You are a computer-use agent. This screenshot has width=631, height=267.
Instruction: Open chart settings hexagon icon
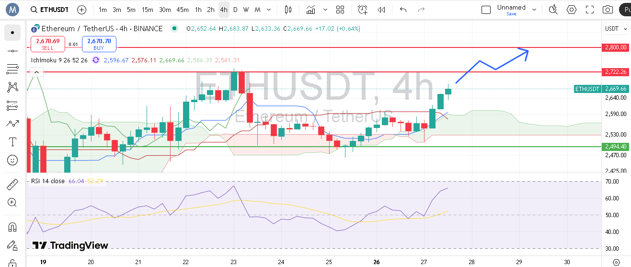coord(572,10)
